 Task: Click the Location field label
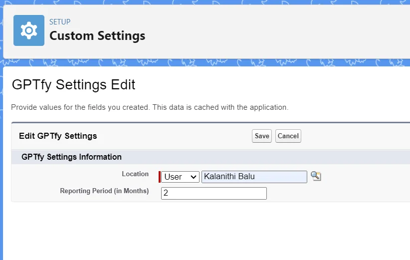135,174
